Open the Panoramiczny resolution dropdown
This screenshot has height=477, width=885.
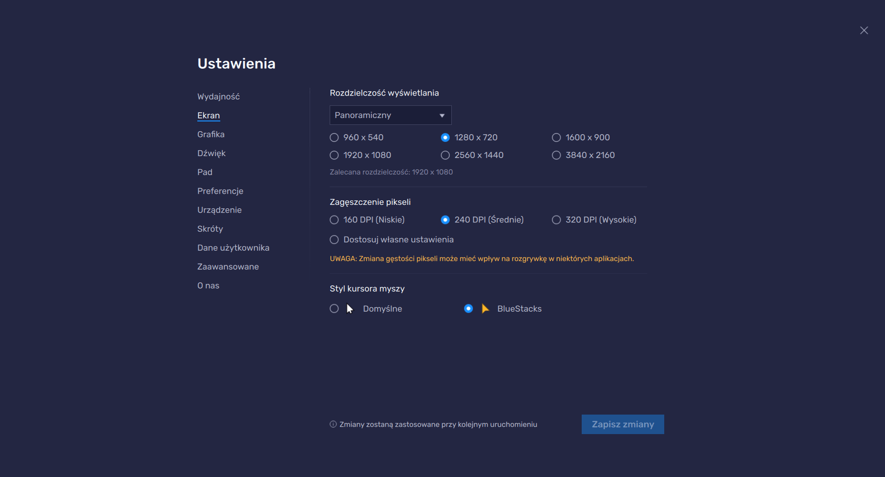click(x=390, y=115)
